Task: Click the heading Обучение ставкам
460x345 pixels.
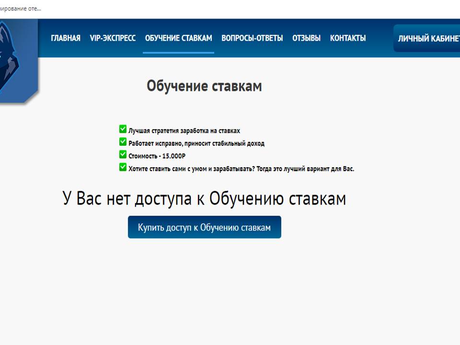Action: 204,86
